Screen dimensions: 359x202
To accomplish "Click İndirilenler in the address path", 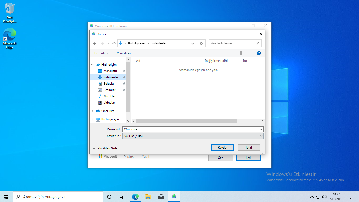I will [x=159, y=43].
